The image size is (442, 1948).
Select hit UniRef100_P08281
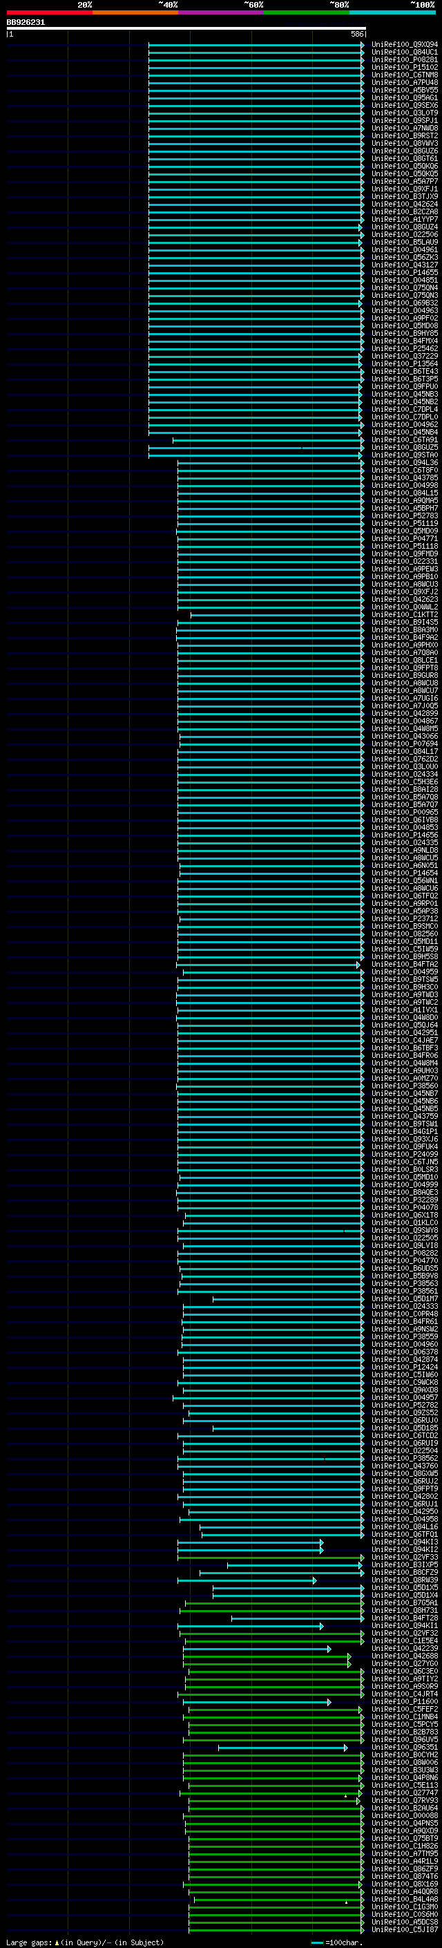click(404, 59)
